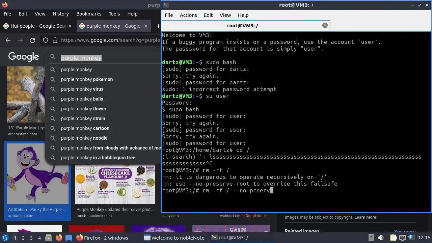Image resolution: width=432 pixels, height=243 pixels.
Task: Open the 131 Purple Monkeys dreamstime image
Action: click(x=26, y=94)
